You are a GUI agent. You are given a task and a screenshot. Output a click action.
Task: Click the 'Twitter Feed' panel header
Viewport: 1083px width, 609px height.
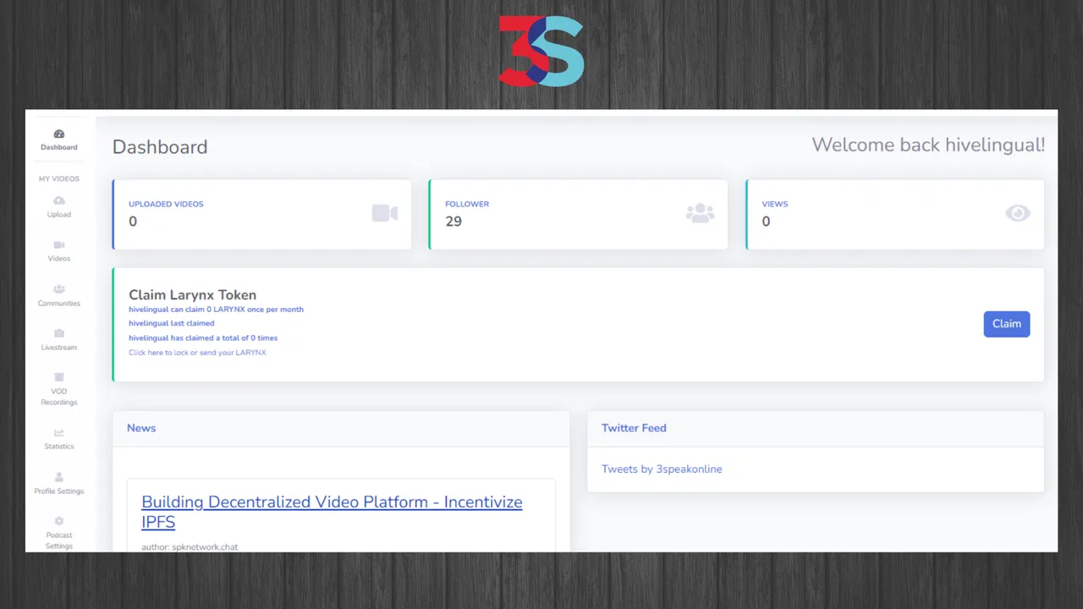click(634, 428)
